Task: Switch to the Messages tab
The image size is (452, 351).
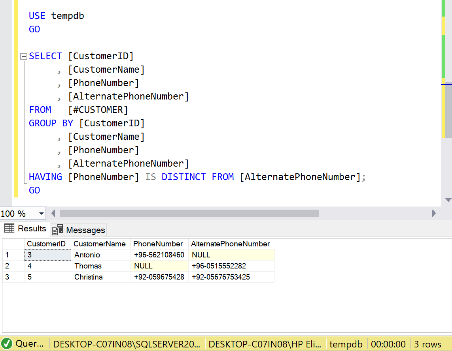Action: [x=85, y=230]
